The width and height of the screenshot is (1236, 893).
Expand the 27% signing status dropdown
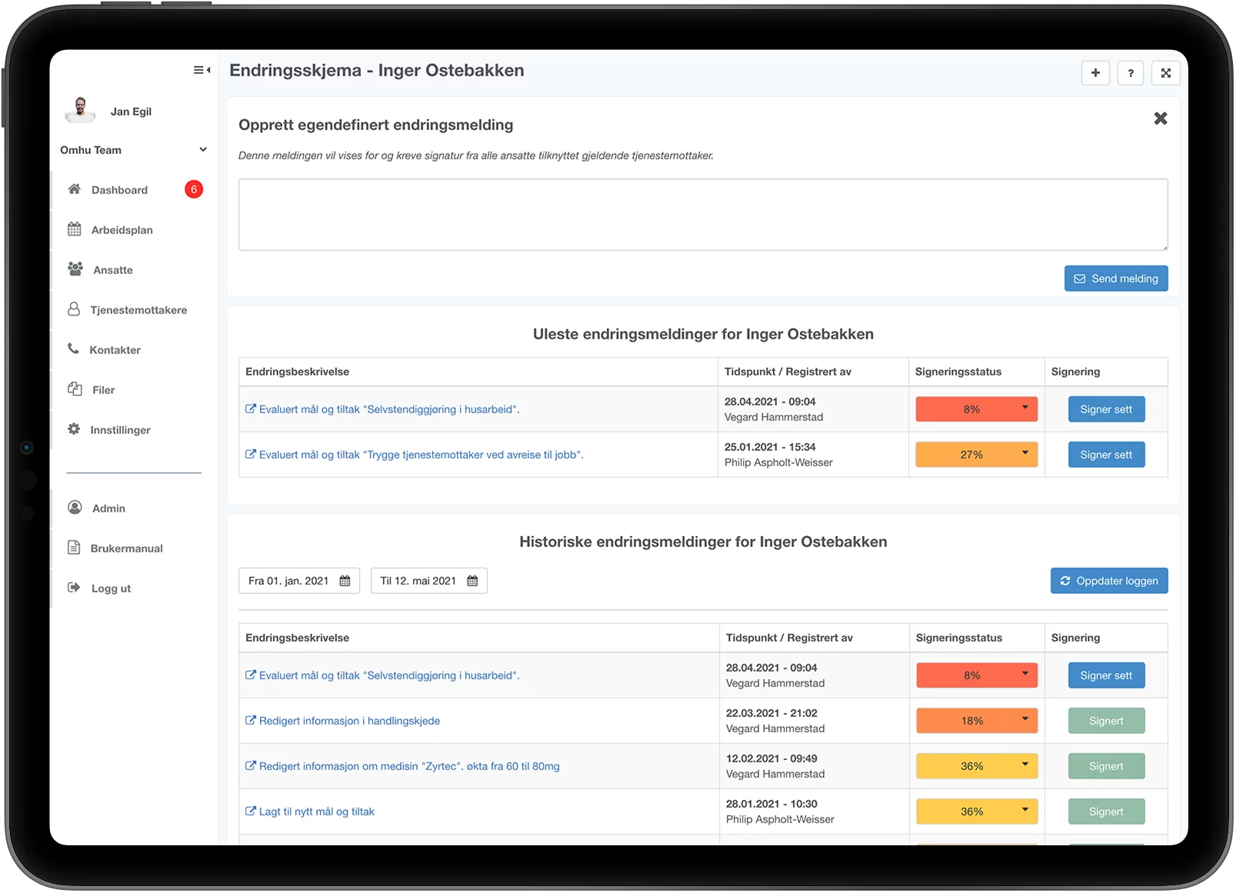click(1024, 454)
